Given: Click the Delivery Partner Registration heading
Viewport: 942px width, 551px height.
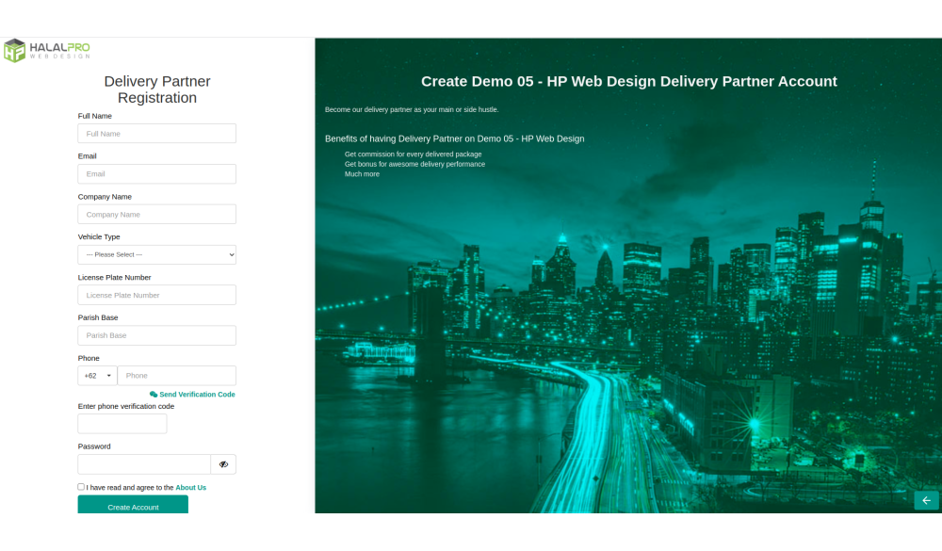Looking at the screenshot, I should coord(157,89).
